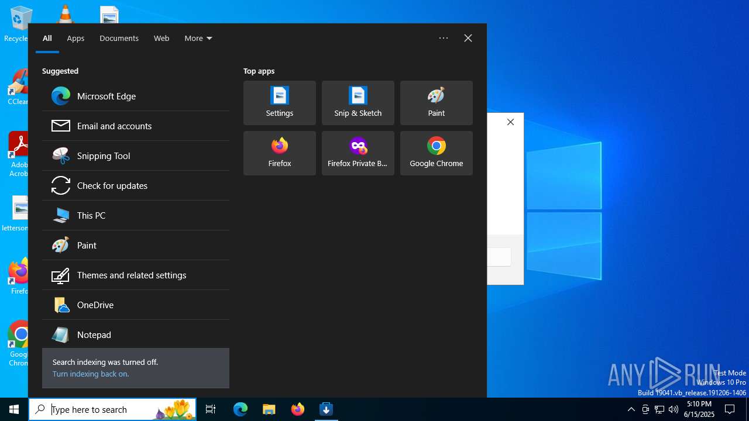Launch Firefox from the taskbar

point(298,409)
